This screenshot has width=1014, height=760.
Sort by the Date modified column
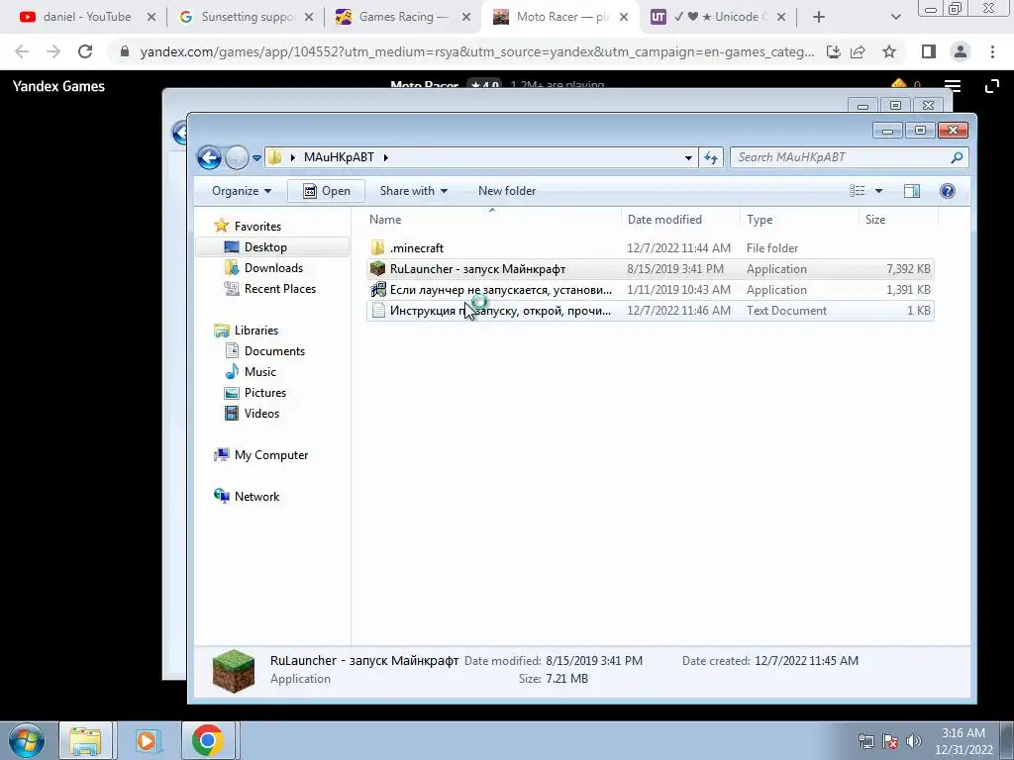(x=680, y=219)
